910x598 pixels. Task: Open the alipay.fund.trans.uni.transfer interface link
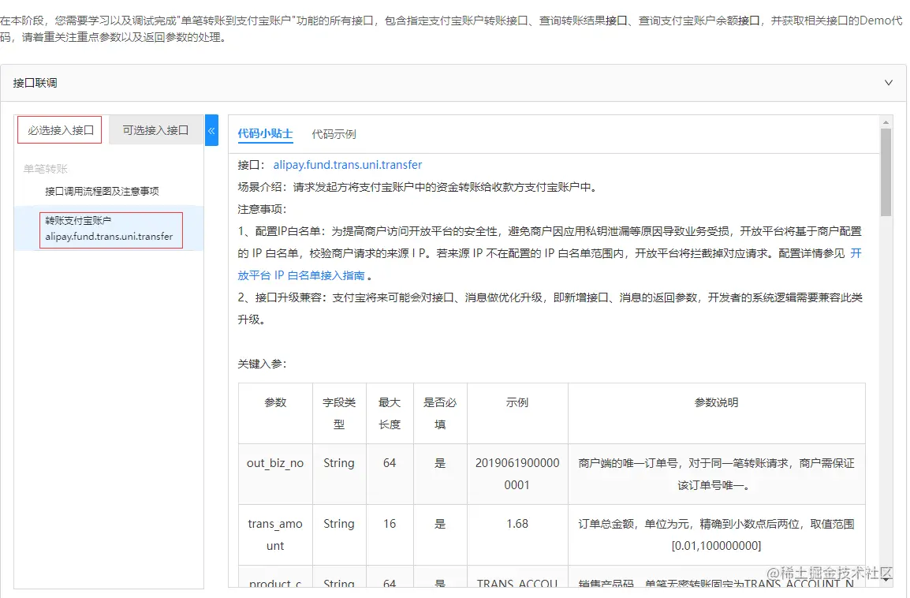pyautogui.click(x=348, y=165)
